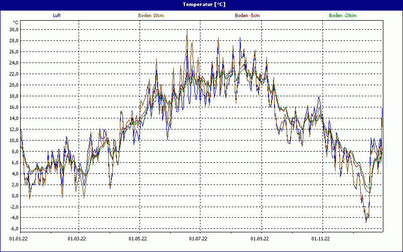Click the Luft legend label

click(57, 16)
